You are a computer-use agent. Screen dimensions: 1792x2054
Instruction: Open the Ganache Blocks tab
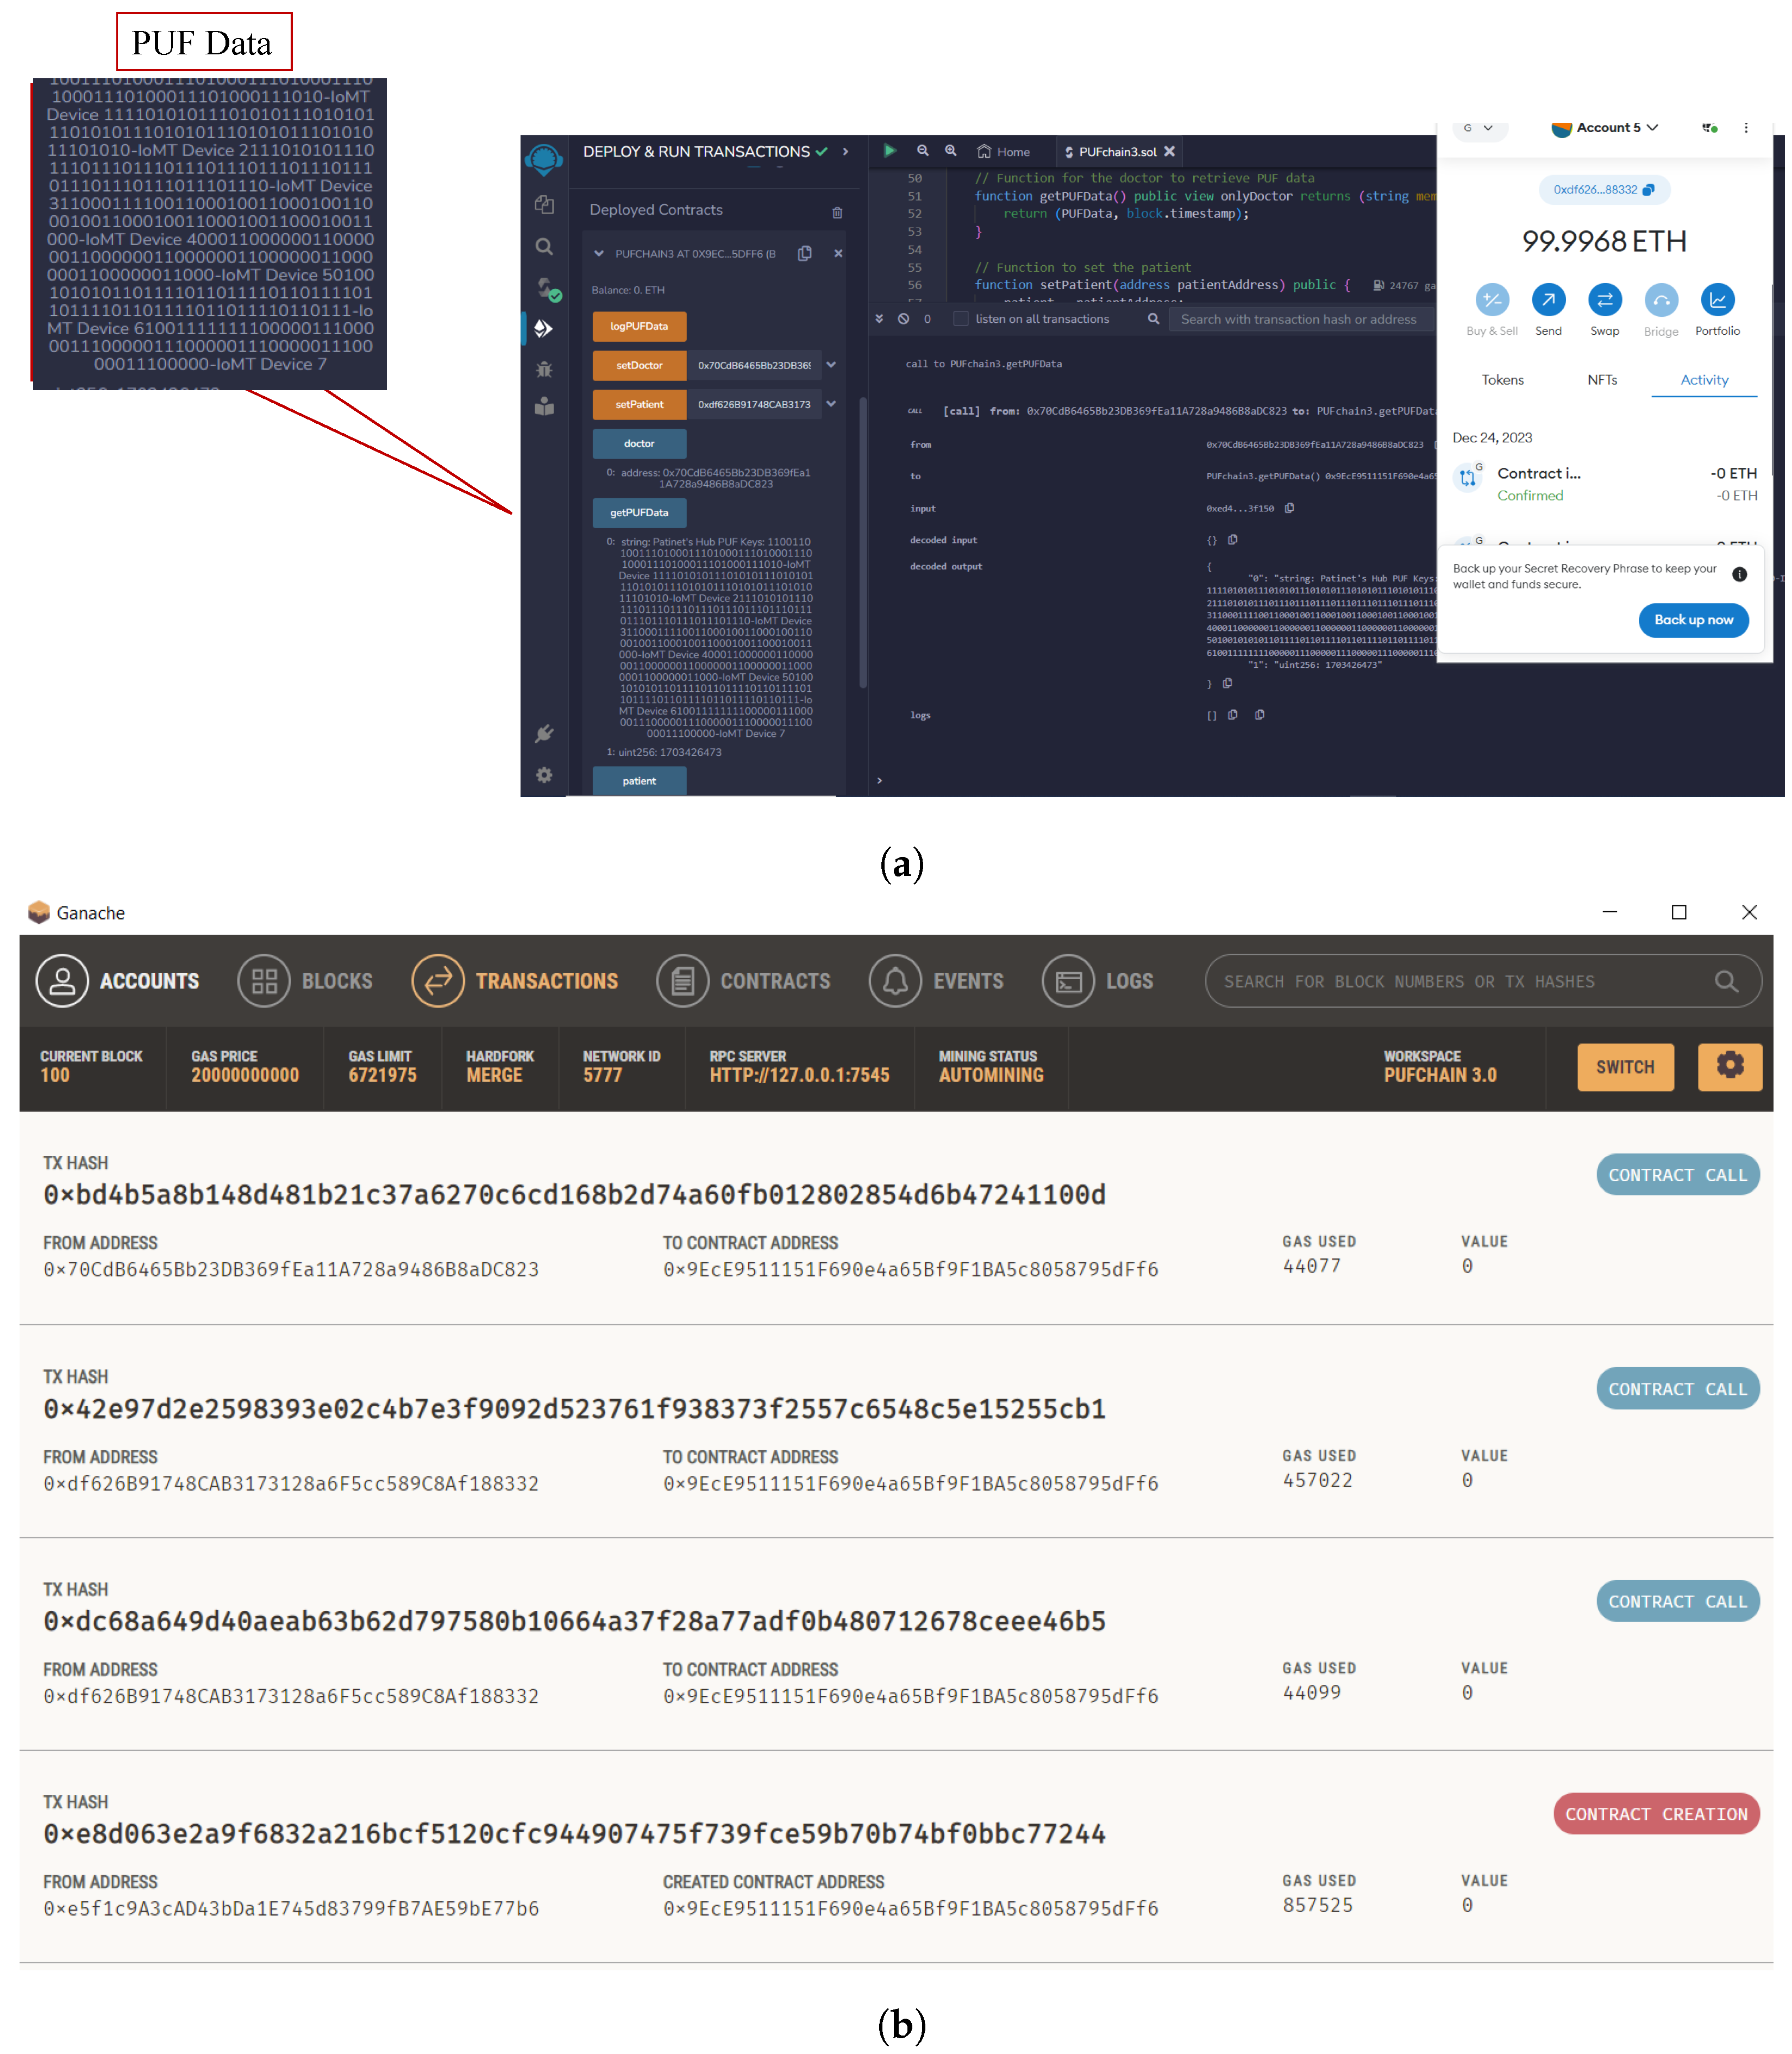pyautogui.click(x=306, y=982)
